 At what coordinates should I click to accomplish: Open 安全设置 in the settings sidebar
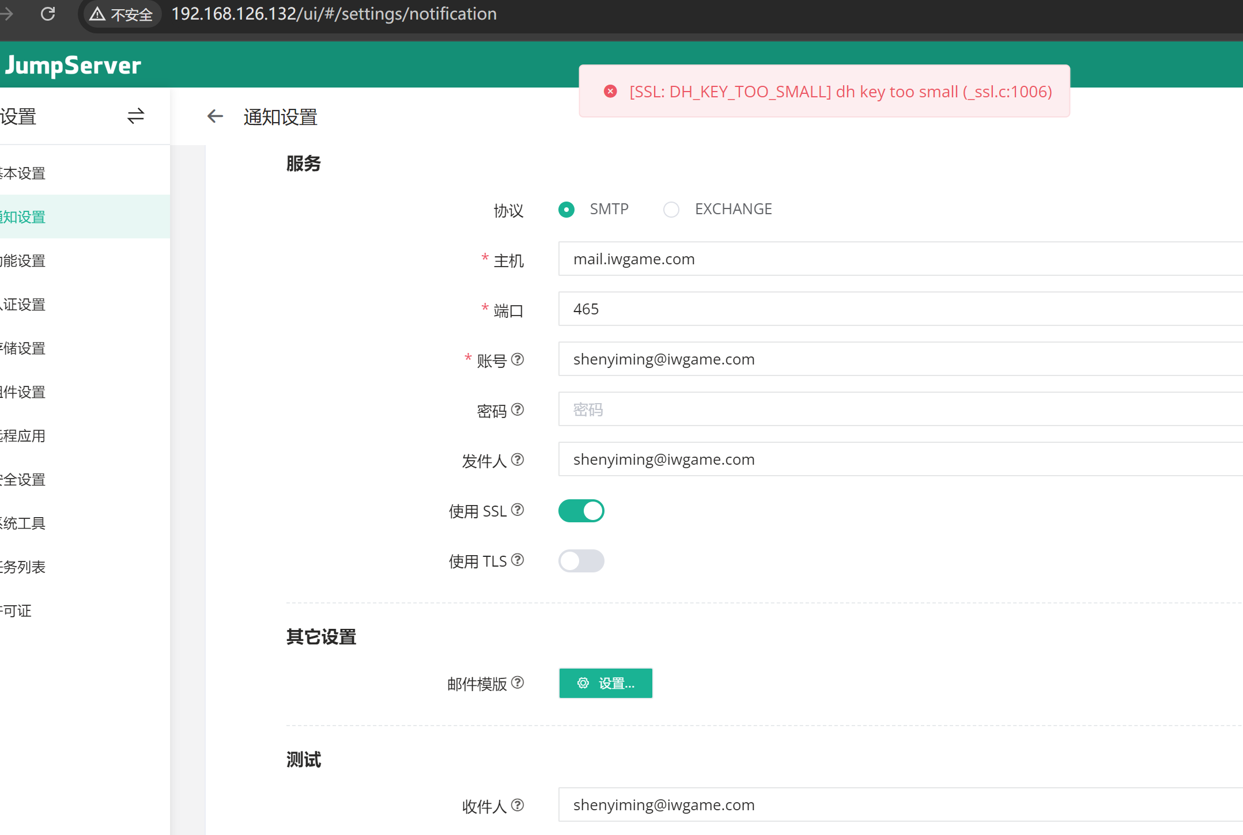[x=23, y=480]
